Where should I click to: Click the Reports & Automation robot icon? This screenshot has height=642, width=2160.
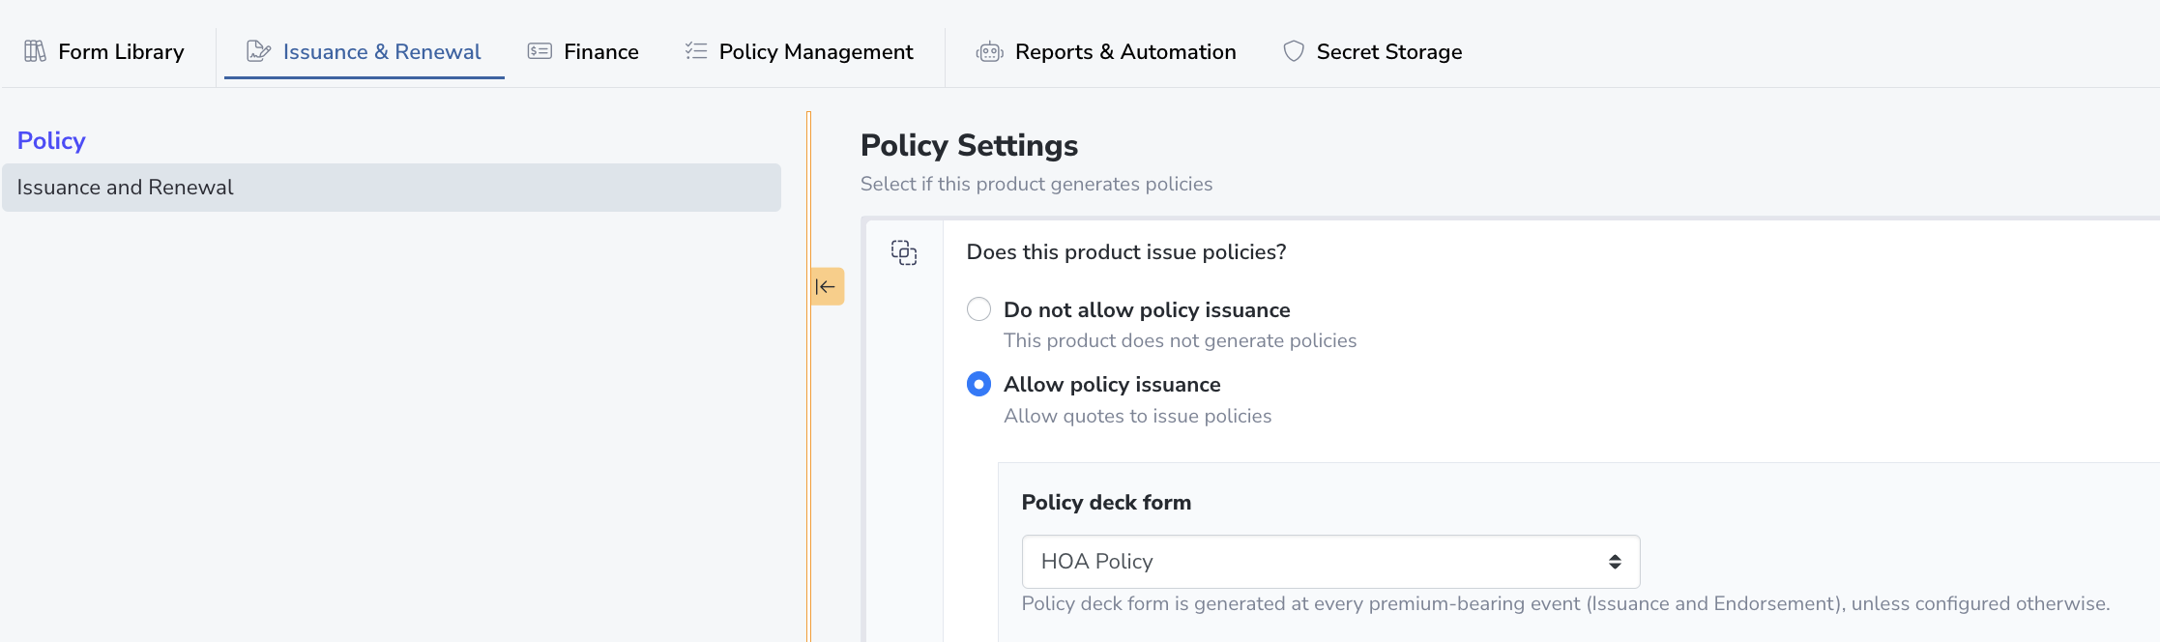point(990,51)
